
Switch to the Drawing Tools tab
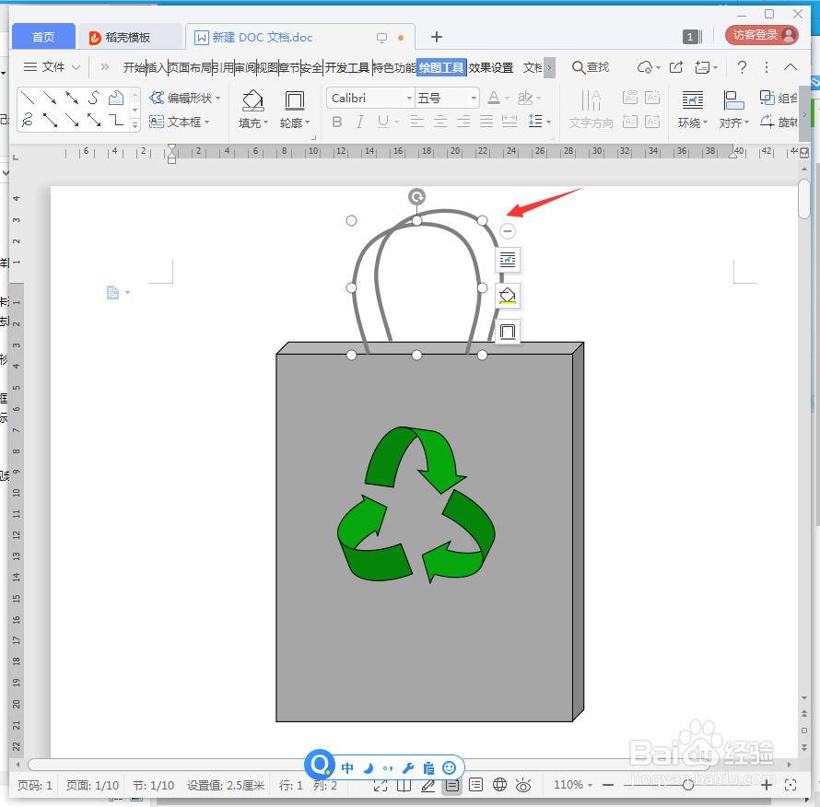[x=441, y=67]
